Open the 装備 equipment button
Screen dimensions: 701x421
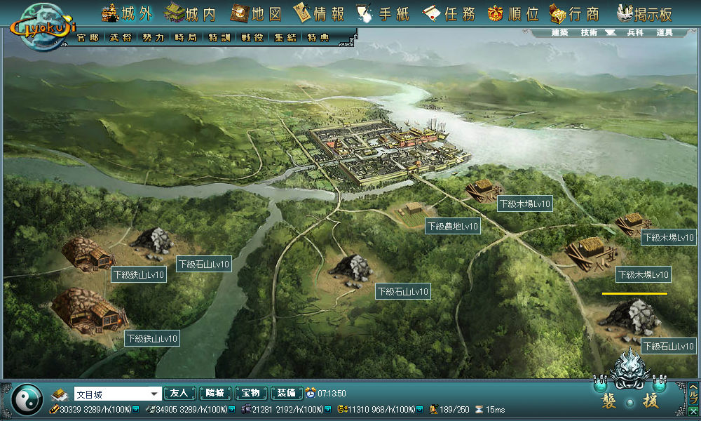click(287, 393)
